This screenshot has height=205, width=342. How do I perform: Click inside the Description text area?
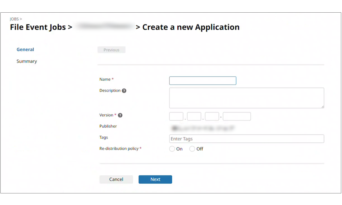click(x=246, y=98)
